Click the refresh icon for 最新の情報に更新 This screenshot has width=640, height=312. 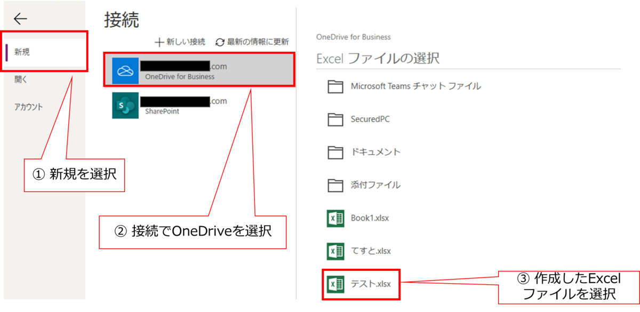pos(220,42)
